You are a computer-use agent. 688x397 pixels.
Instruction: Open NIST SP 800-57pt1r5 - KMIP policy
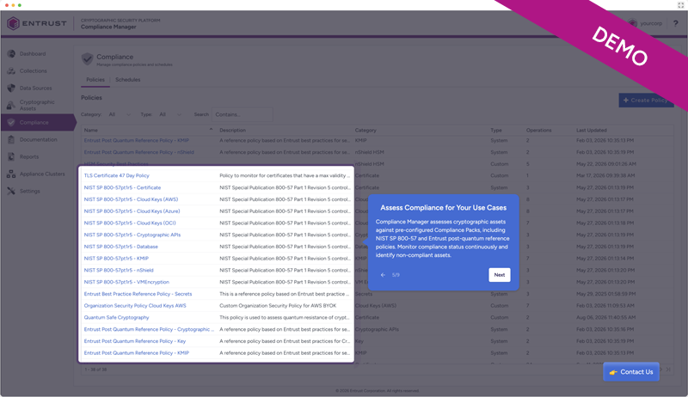click(x=116, y=259)
